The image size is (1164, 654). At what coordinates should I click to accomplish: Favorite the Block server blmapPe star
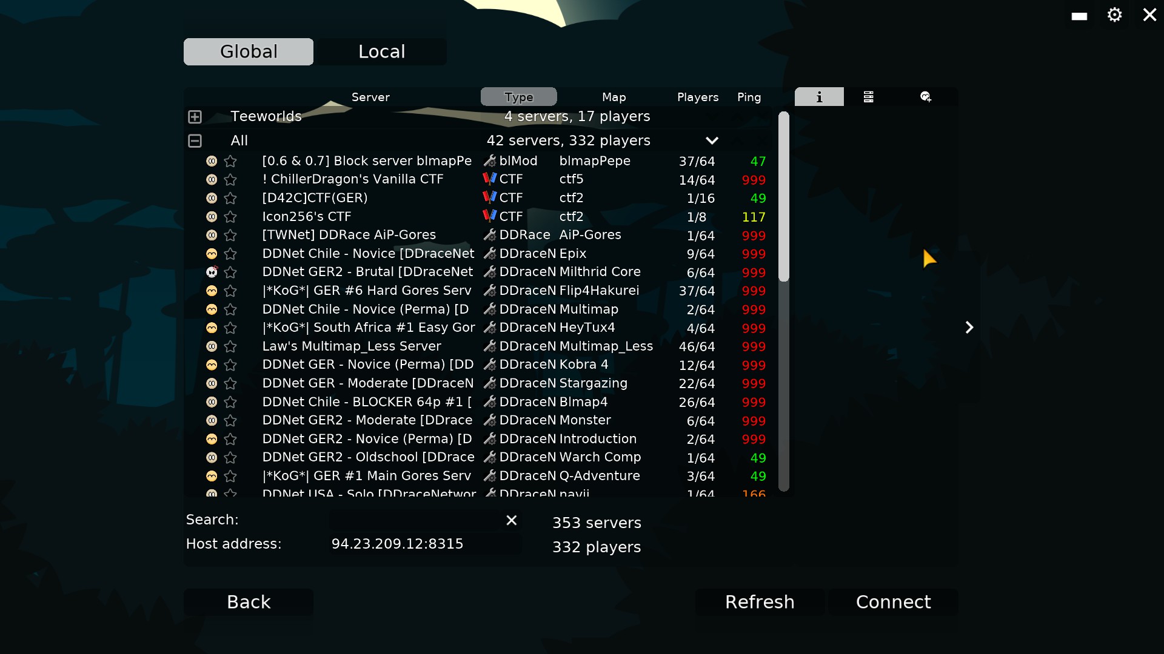[230, 161]
